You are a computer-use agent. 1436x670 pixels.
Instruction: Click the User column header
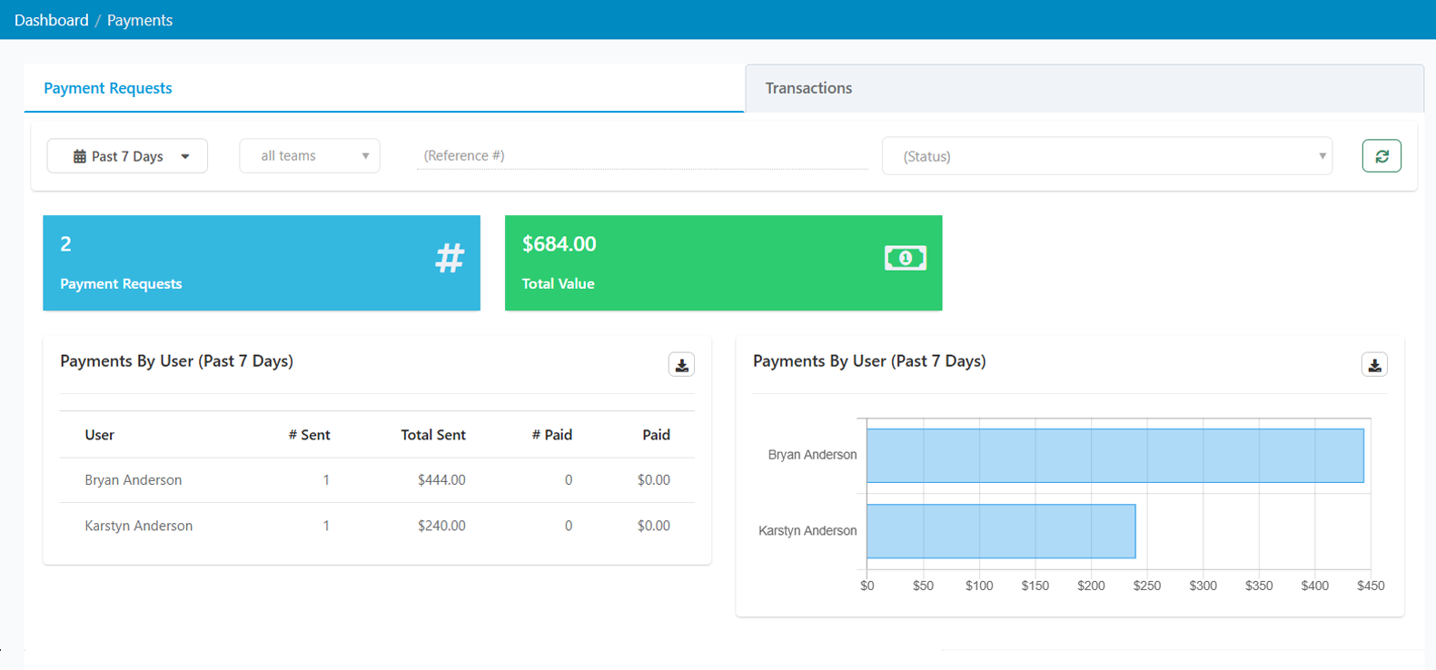point(100,435)
